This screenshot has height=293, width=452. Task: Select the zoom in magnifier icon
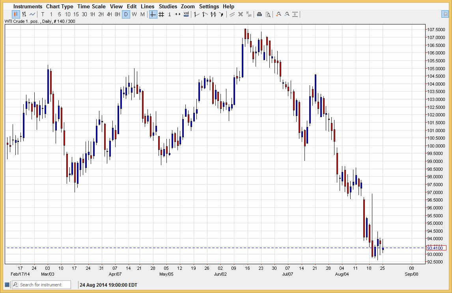[x=278, y=14]
